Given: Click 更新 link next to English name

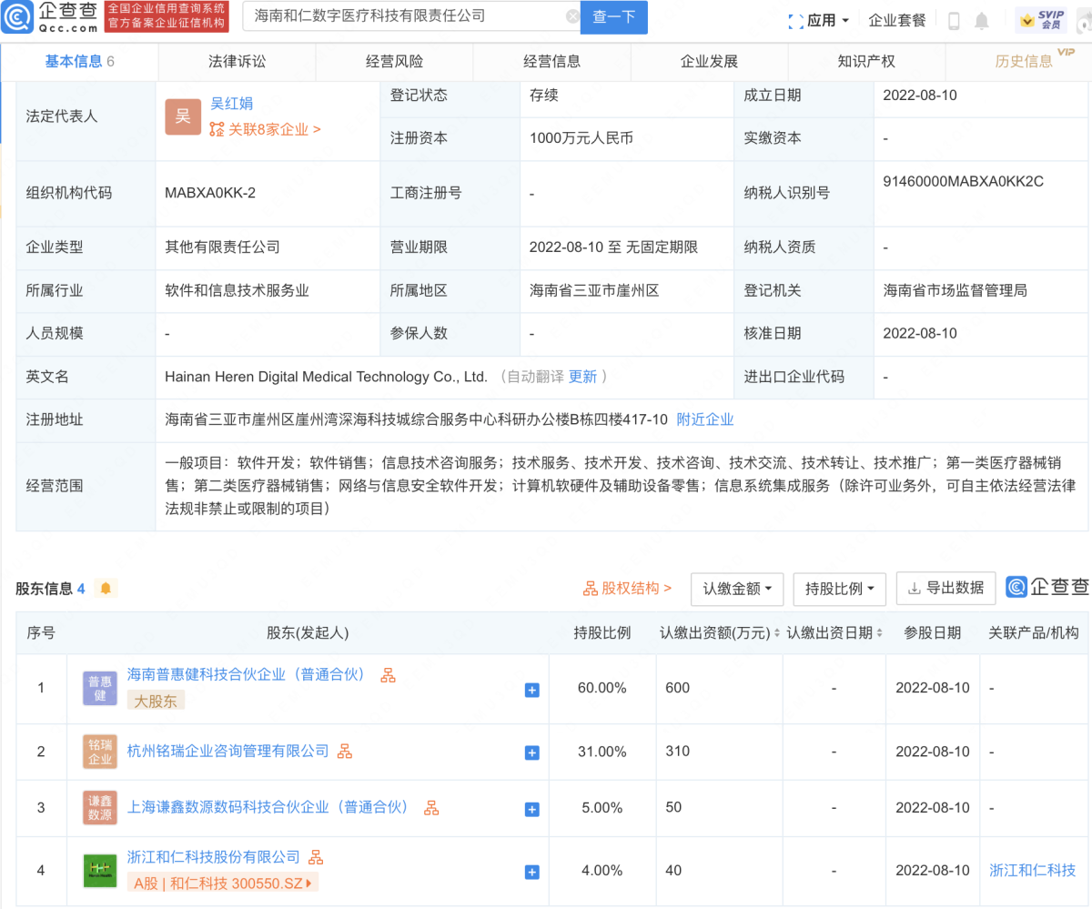Looking at the screenshot, I should 583,376.
